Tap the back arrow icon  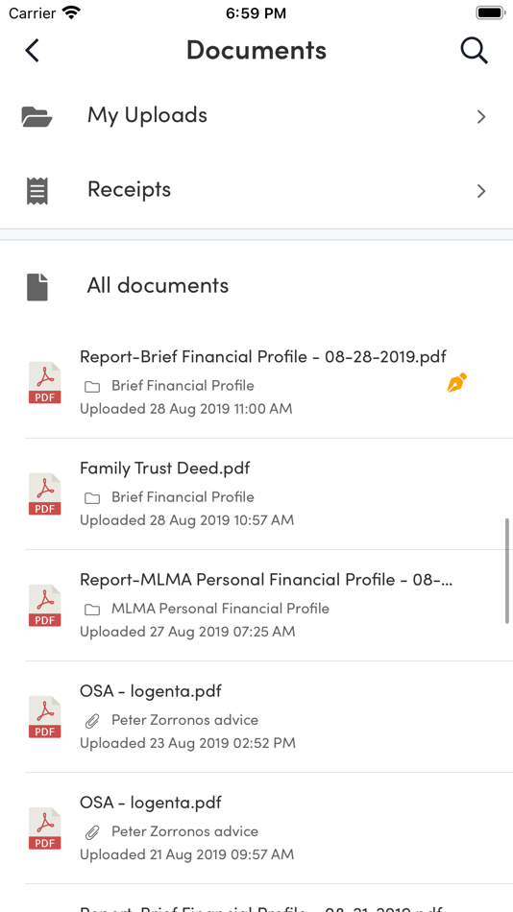(32, 51)
